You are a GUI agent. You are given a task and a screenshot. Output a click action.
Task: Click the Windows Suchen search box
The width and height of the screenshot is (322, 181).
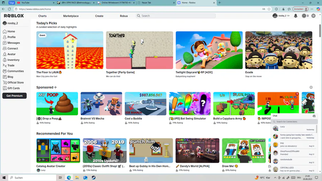[32, 178]
